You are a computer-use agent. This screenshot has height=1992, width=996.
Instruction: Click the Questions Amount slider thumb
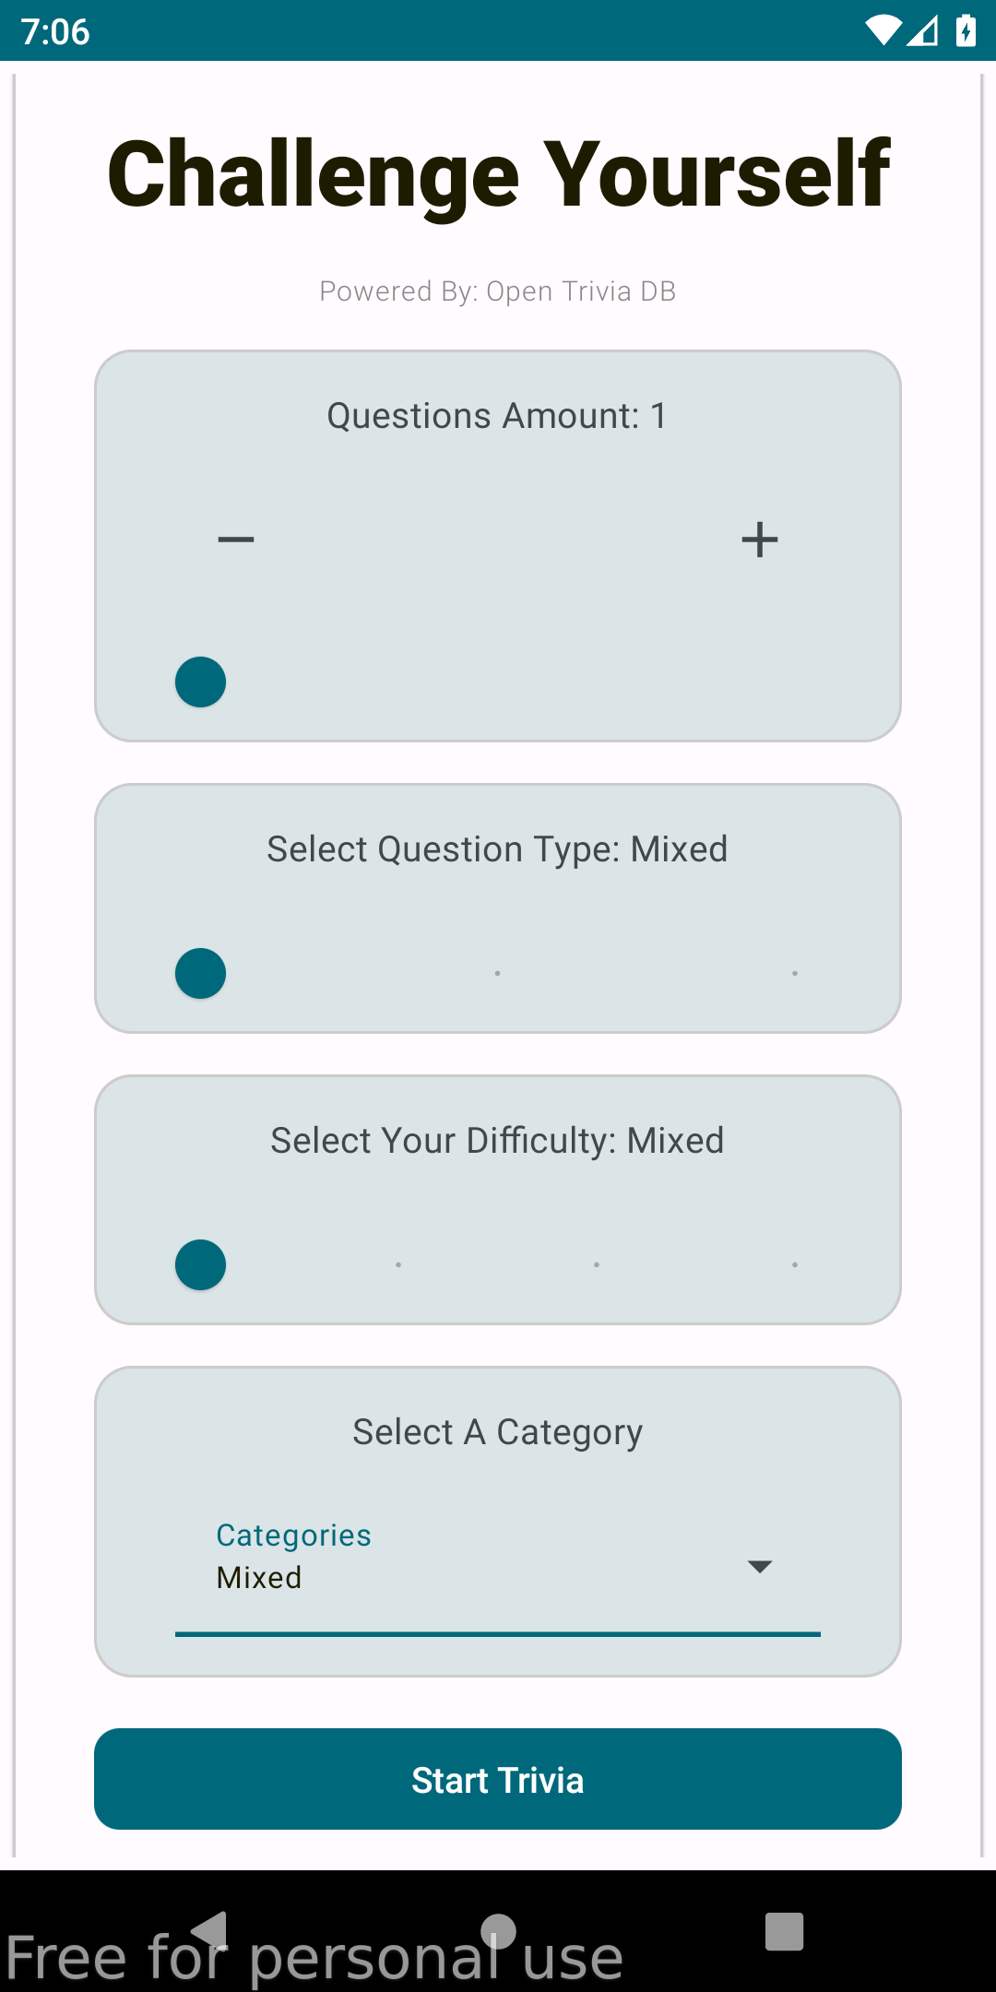[201, 682]
